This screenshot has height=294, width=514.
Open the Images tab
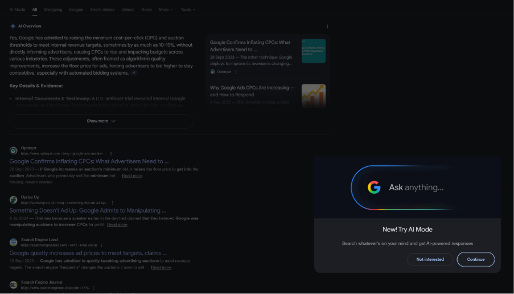pyautogui.click(x=76, y=10)
